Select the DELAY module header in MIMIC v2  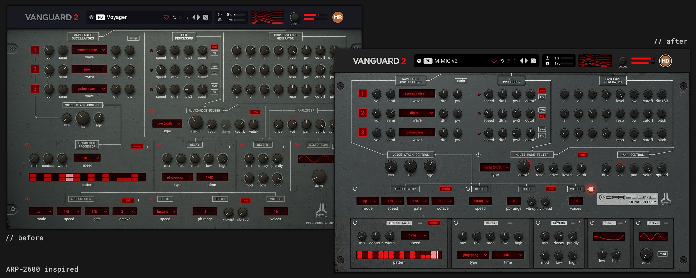[x=491, y=223]
